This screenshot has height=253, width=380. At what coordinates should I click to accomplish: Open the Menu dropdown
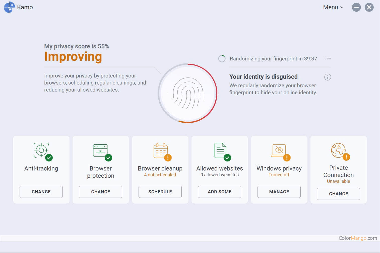point(333,7)
